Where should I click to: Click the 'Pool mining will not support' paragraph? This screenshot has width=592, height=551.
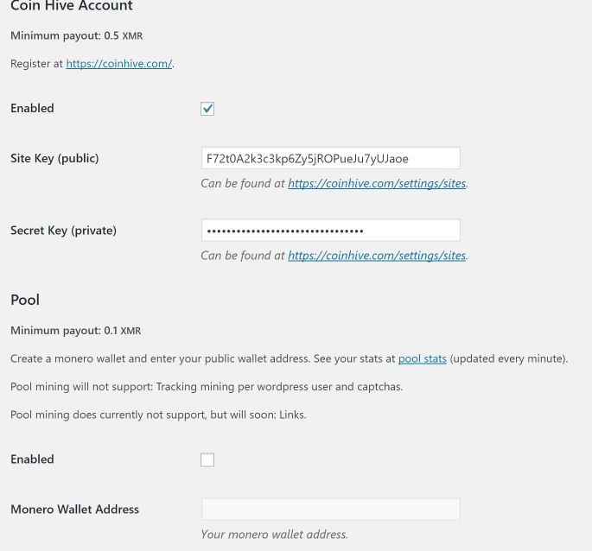pyautogui.click(x=207, y=387)
